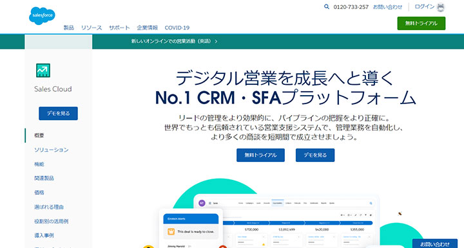Click the banner's chevron arrow

tap(216, 42)
